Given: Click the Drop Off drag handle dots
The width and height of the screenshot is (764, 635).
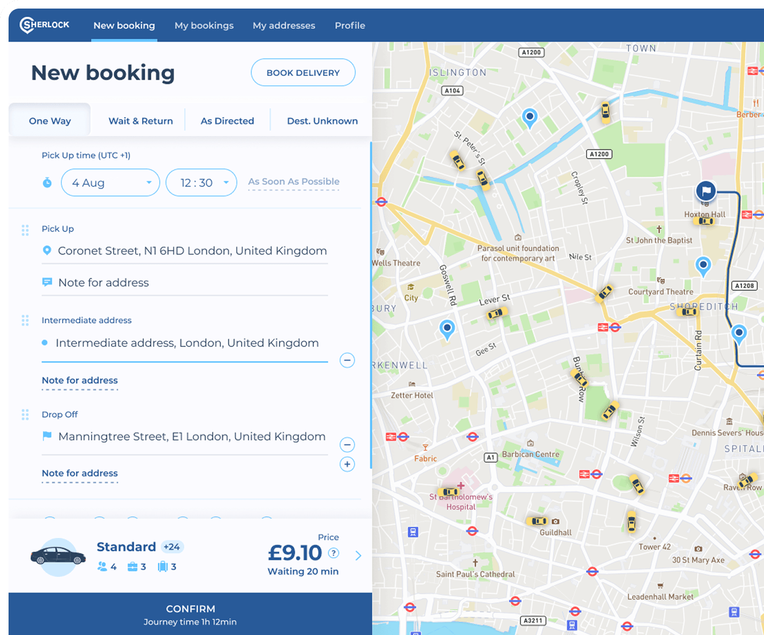Looking at the screenshot, I should [25, 415].
